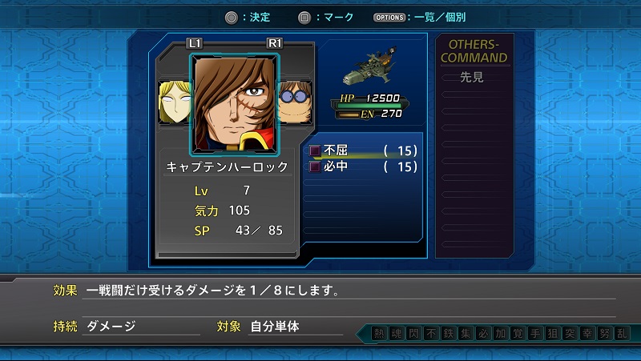This screenshot has width=641, height=361.
Task: Click the 閃 spirit icon in bottom bar
Action: pos(413,334)
